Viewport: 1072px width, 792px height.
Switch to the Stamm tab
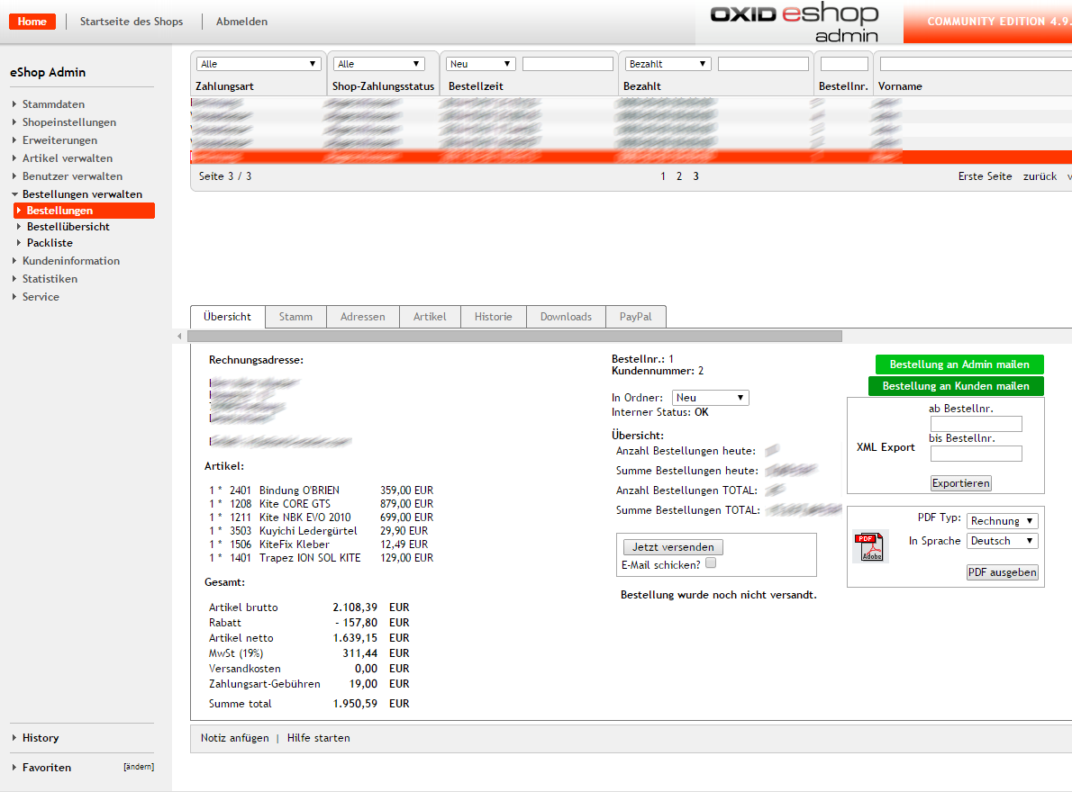(x=295, y=317)
